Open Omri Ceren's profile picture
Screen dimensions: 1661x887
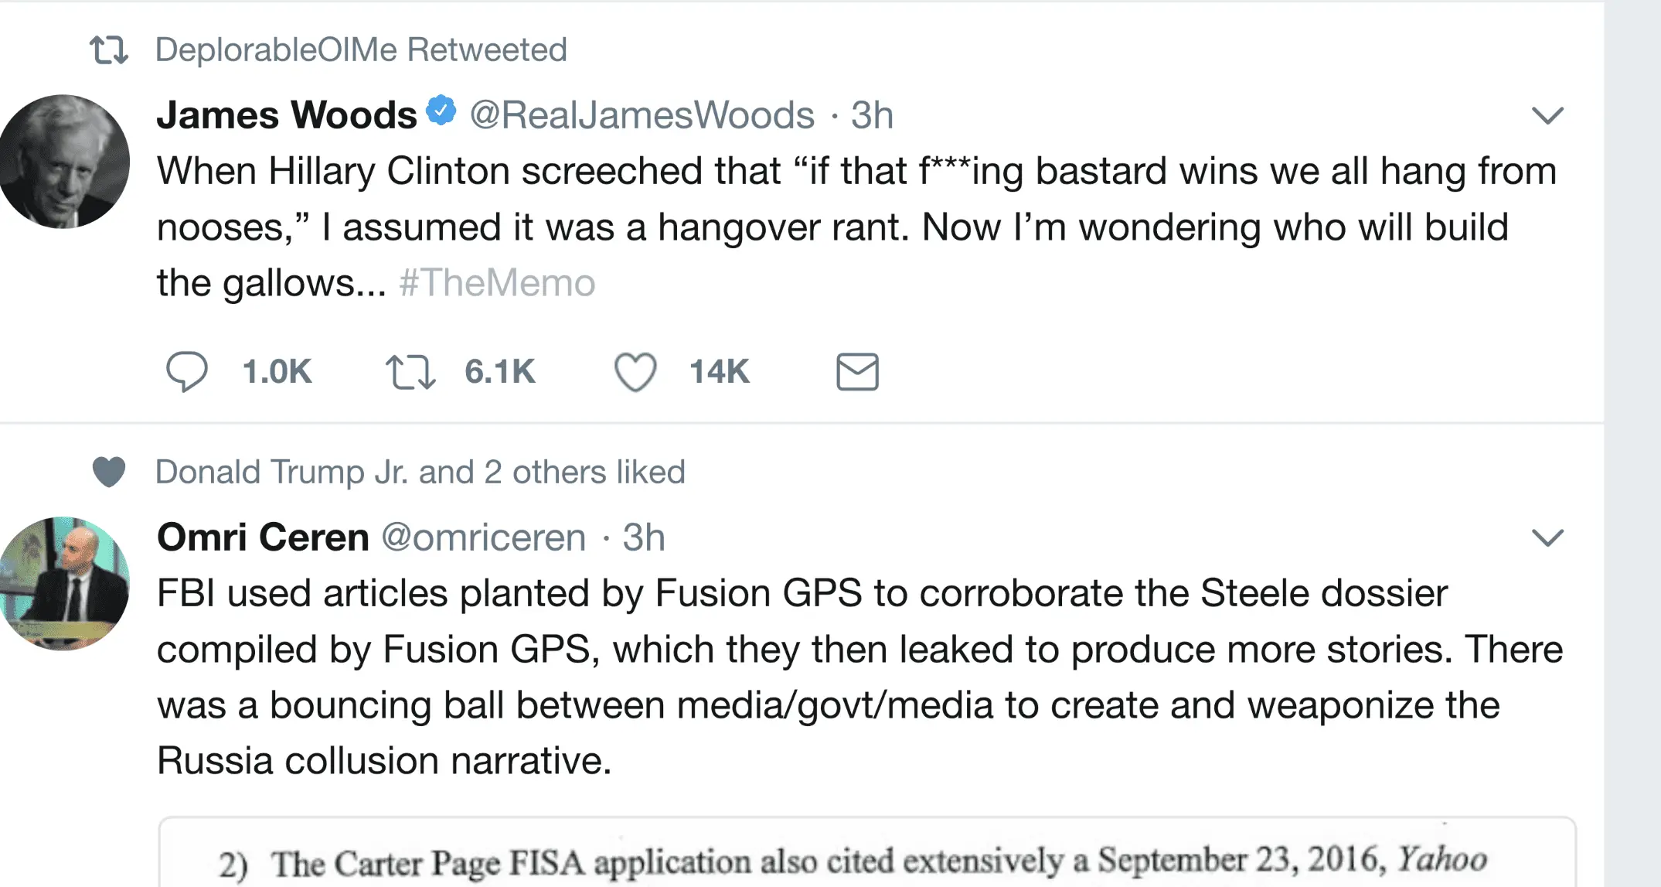coord(65,583)
